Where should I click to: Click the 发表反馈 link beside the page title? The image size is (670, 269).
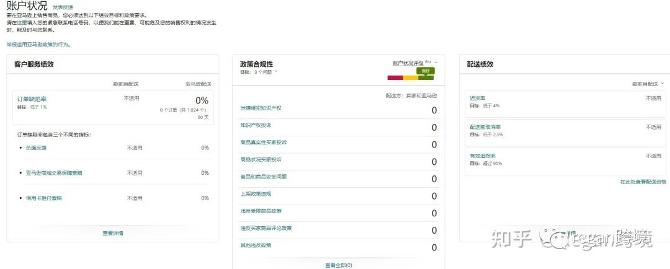tap(63, 7)
